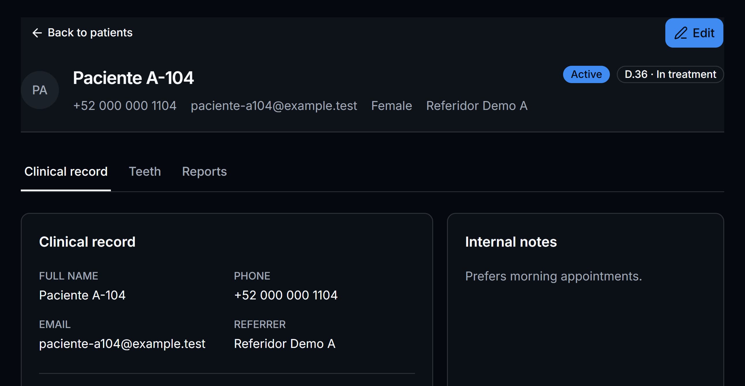Click the back arrow icon
This screenshot has width=745, height=386.
[37, 33]
